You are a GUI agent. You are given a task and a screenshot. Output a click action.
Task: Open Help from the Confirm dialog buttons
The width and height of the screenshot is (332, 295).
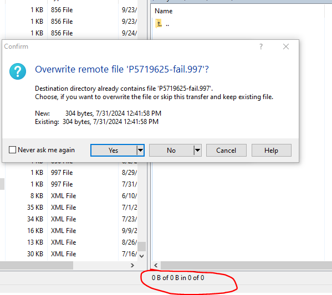click(271, 151)
